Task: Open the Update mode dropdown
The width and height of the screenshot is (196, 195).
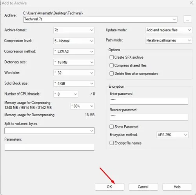Action: coord(169,30)
